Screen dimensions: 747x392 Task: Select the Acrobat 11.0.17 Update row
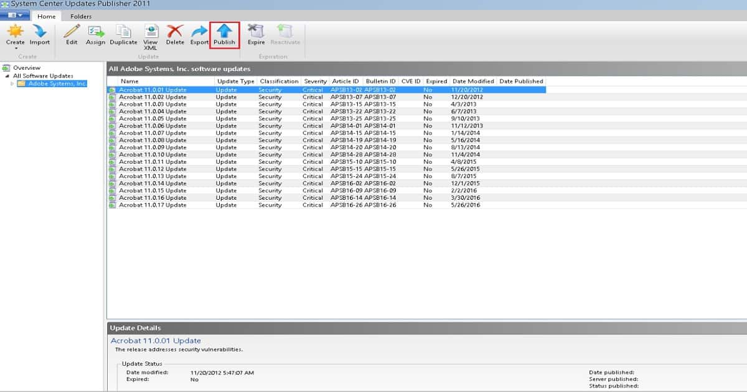[326, 205]
